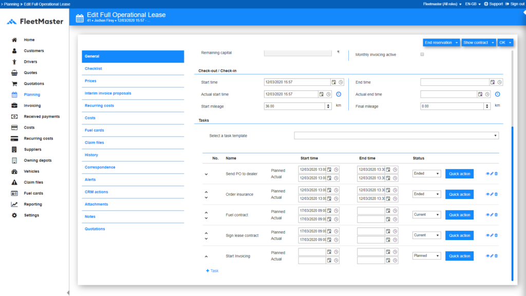The width and height of the screenshot is (526, 296).
Task: Open the Status dropdown for Start Invoicing
Action: tap(426, 256)
